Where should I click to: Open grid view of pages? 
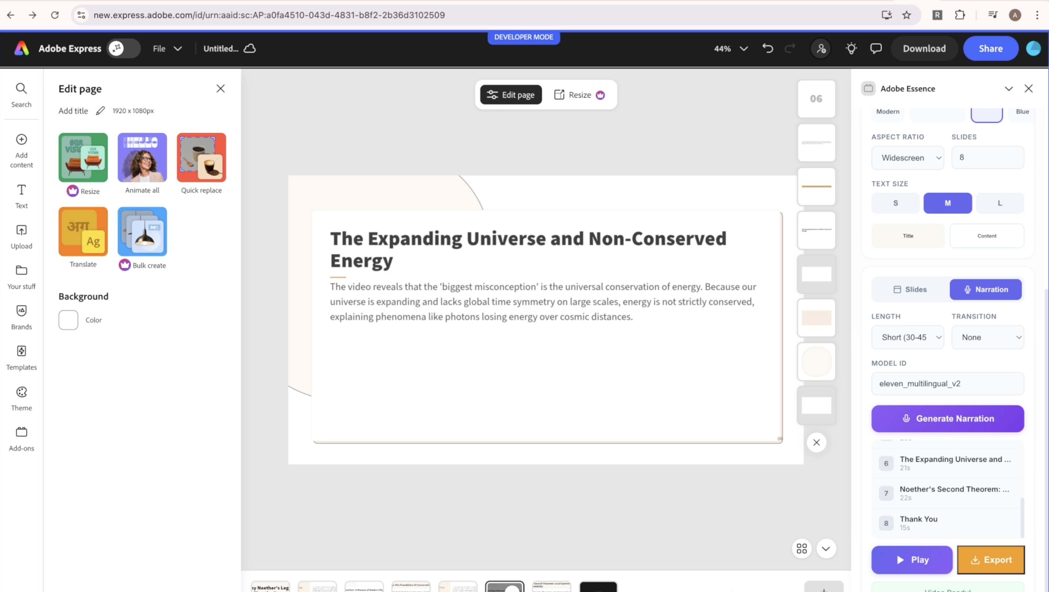point(802,549)
